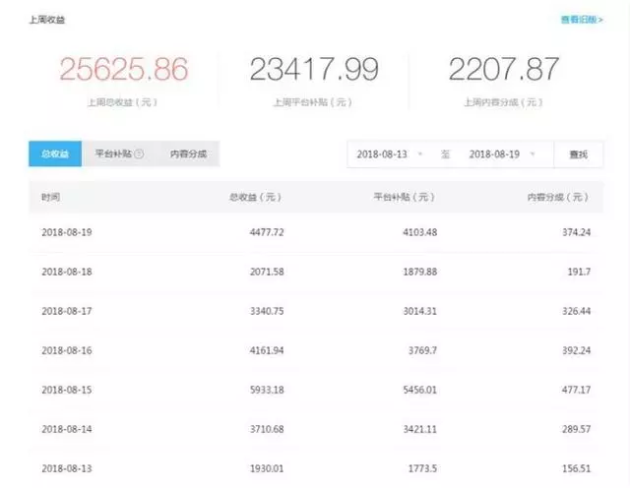Click the 上周收益 heading
The height and width of the screenshot is (488, 630).
click(x=47, y=20)
